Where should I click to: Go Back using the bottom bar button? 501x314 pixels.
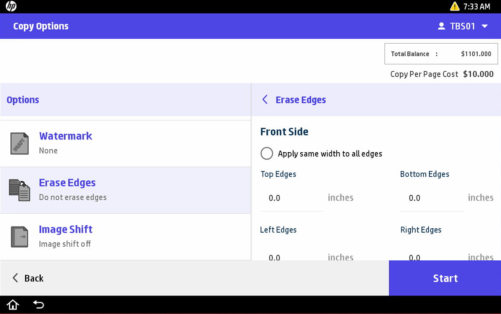tap(28, 278)
